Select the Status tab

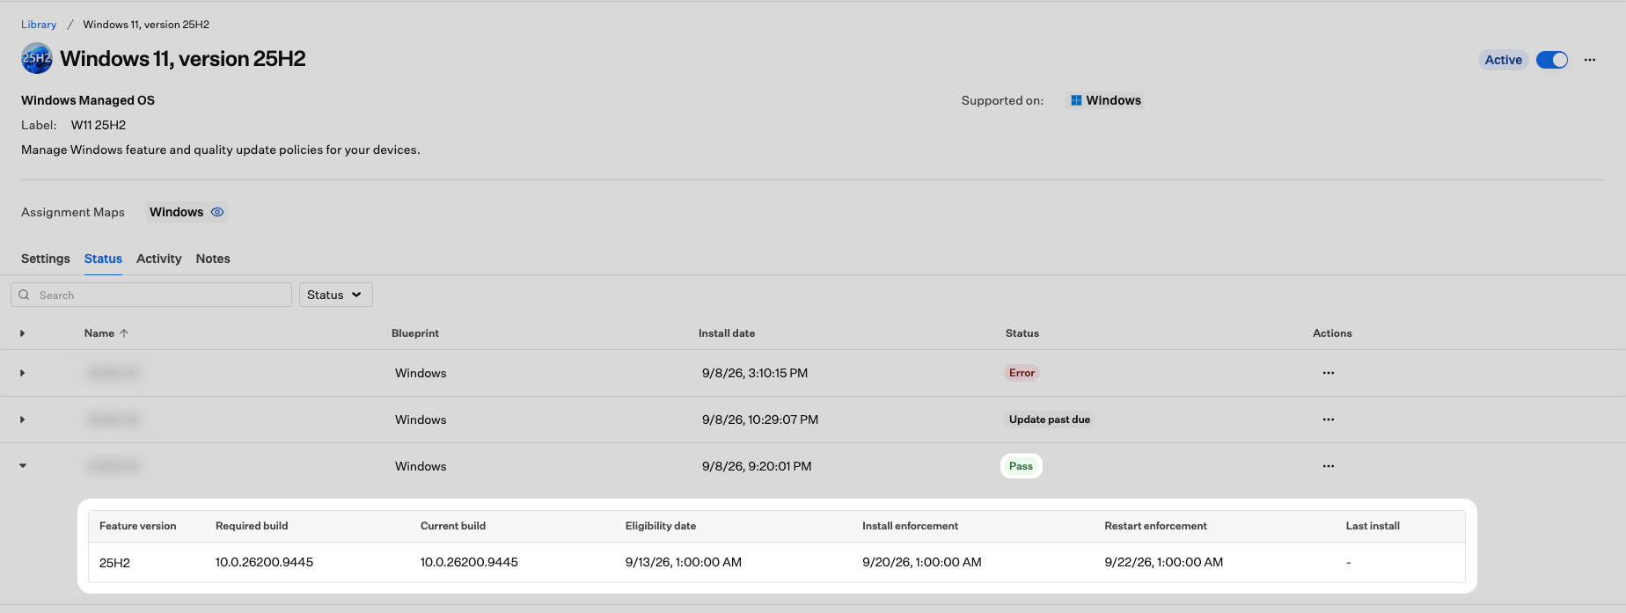point(103,259)
